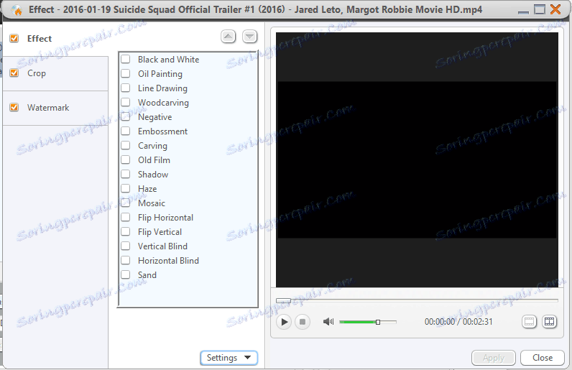Enable the Oil Painting effect
Screen dimensions: 572x370
coord(126,74)
